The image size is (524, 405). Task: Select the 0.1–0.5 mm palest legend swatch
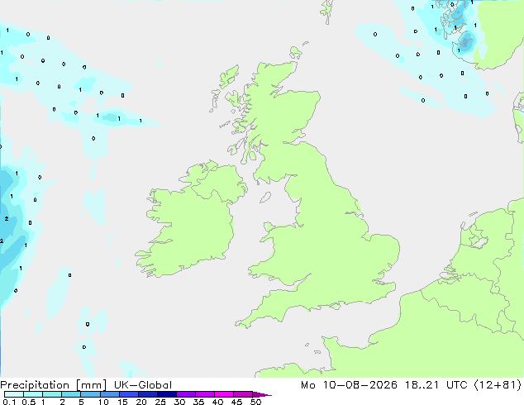point(14,394)
